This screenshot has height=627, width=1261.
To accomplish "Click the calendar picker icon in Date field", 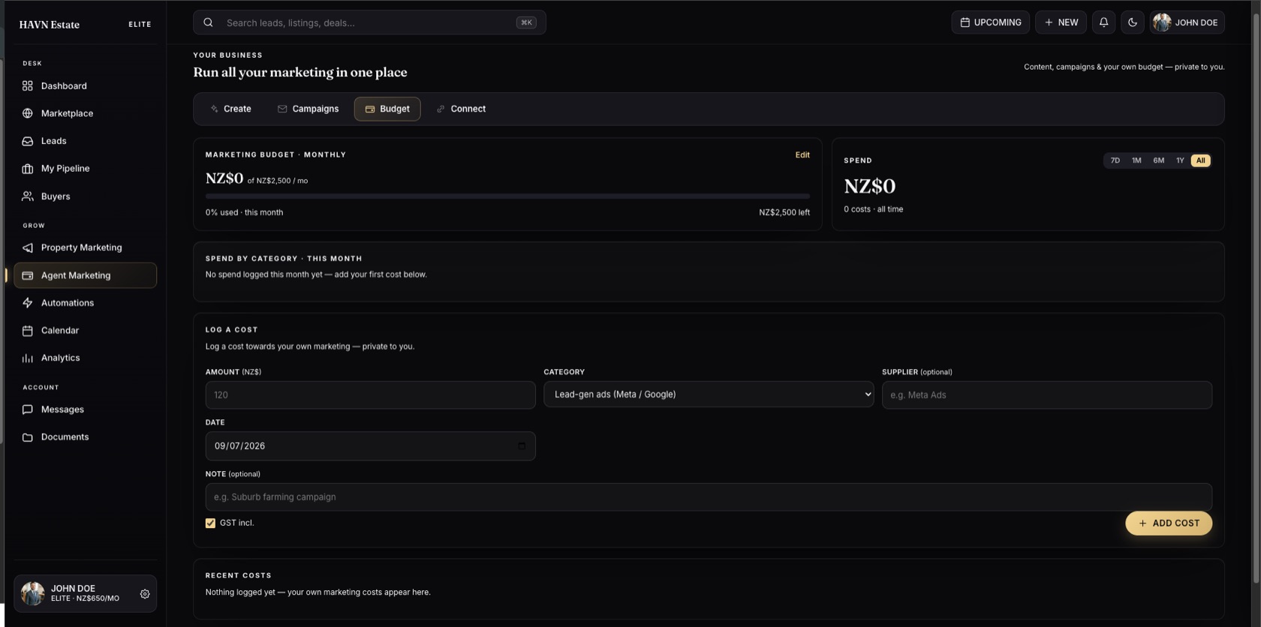I will coord(522,446).
